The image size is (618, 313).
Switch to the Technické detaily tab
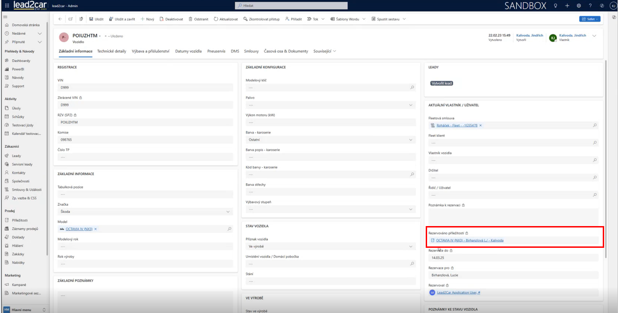tap(111, 51)
